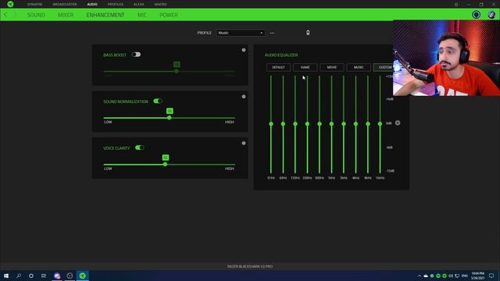Select the Custom equalizer preset
500x281 pixels.
(x=384, y=67)
